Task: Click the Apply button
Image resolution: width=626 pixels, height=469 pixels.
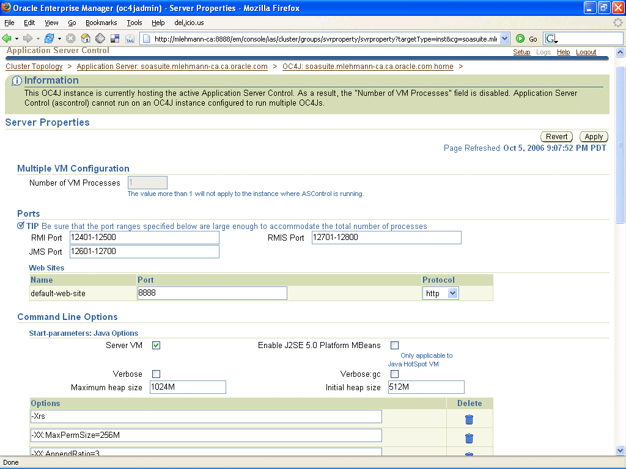Action: pyautogui.click(x=594, y=137)
